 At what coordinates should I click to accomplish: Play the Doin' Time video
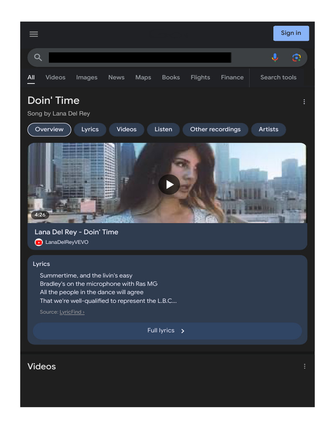pyautogui.click(x=169, y=185)
